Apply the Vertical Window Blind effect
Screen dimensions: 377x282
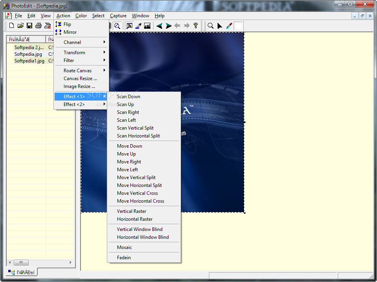(144, 229)
